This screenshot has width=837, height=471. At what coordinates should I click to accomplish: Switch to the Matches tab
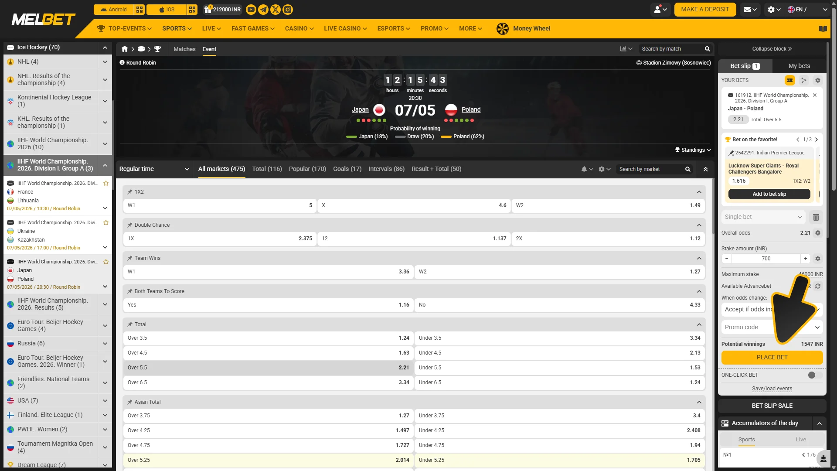click(x=184, y=49)
